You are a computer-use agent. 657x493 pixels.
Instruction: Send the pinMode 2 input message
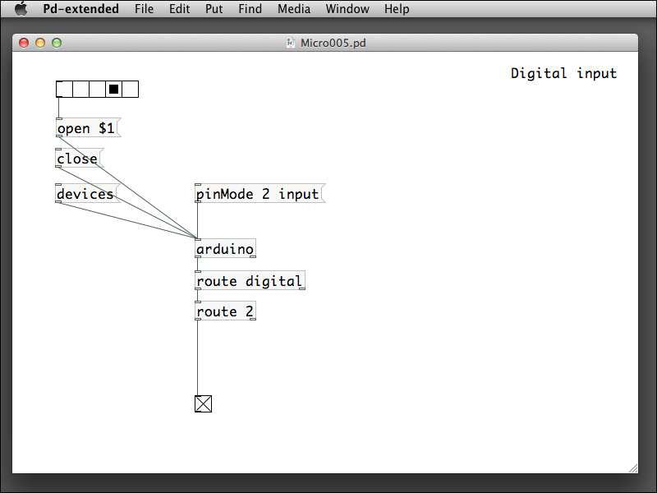pyautogui.click(x=257, y=193)
